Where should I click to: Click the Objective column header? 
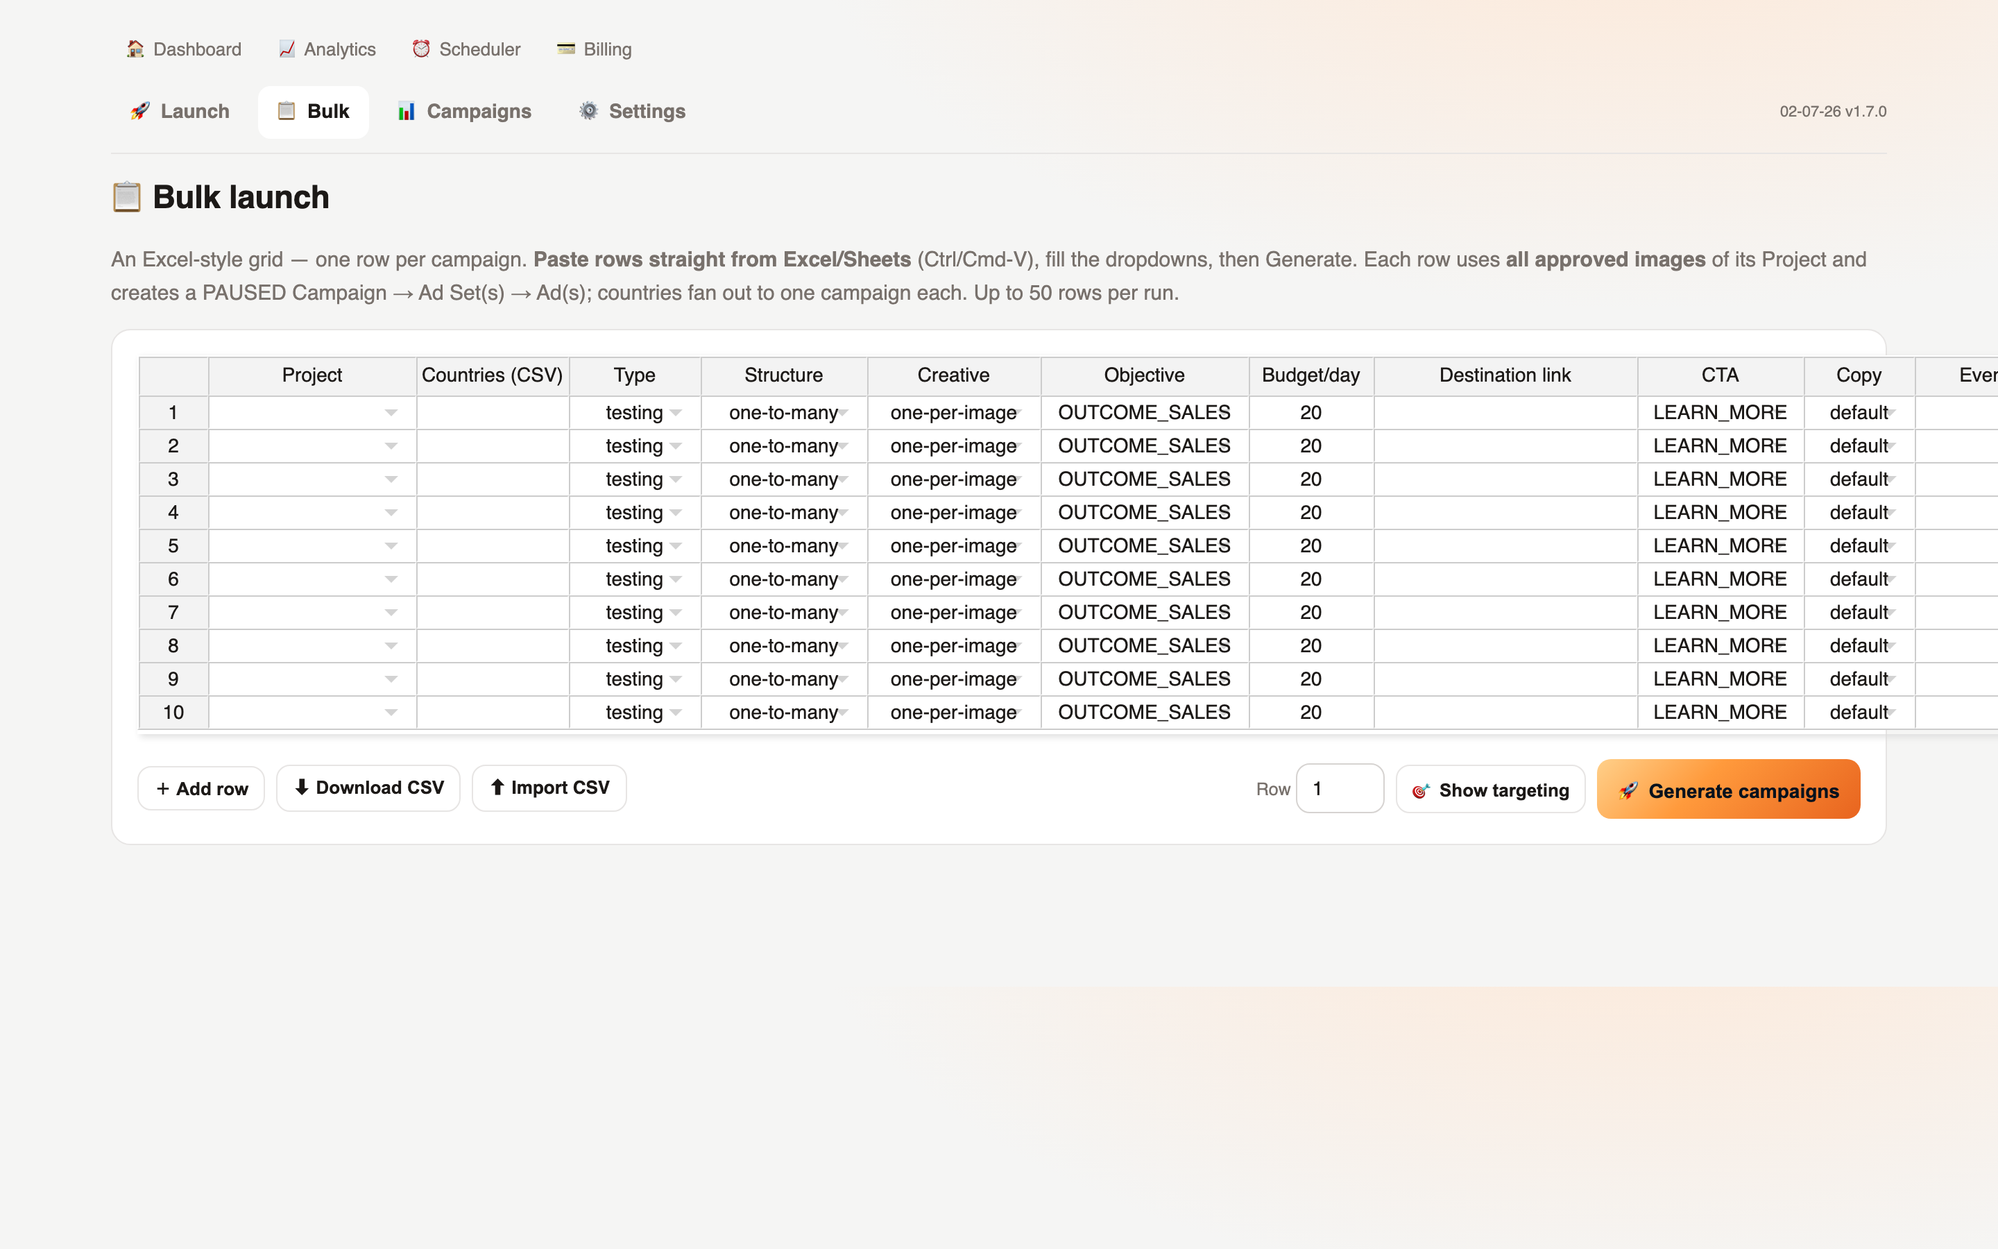point(1144,376)
